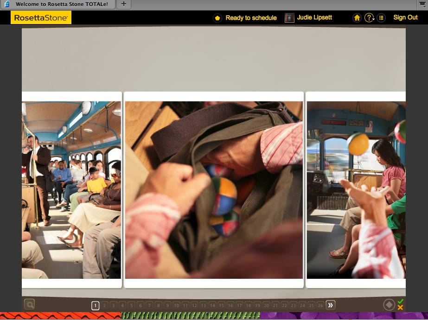Click the Rosetta Stone logo
The image size is (428, 320).
tap(41, 18)
